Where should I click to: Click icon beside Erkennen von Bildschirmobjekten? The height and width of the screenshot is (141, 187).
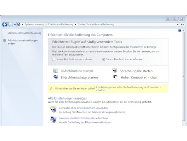tap(53, 120)
